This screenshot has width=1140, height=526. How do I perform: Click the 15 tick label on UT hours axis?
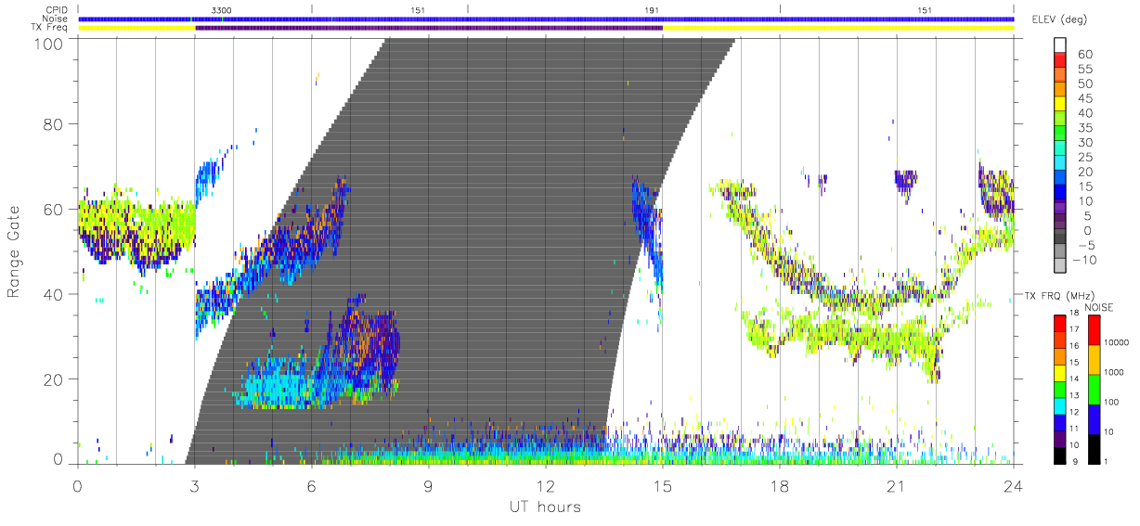tap(663, 485)
